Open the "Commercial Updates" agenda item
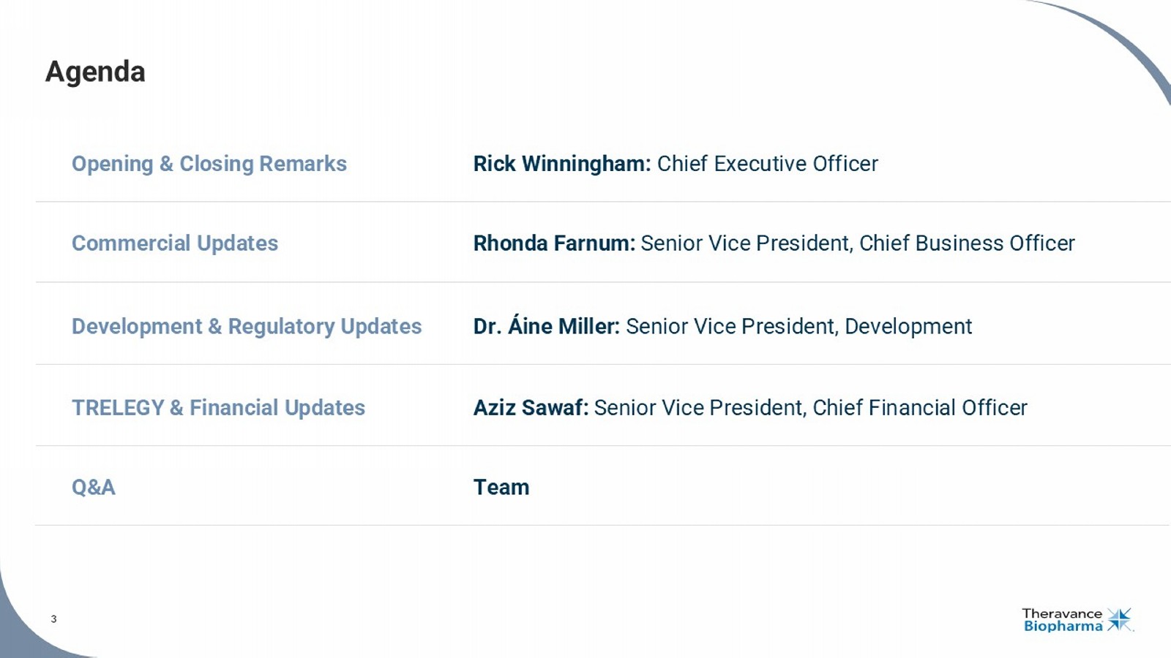 [x=175, y=243]
